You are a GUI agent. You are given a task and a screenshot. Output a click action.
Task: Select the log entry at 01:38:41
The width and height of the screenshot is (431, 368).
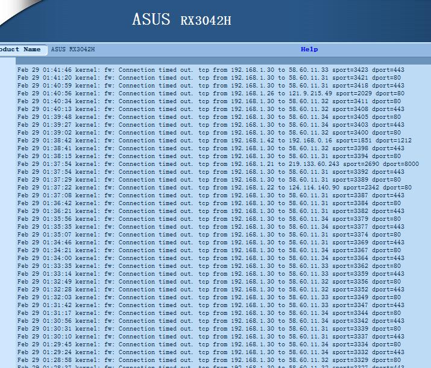(x=211, y=148)
